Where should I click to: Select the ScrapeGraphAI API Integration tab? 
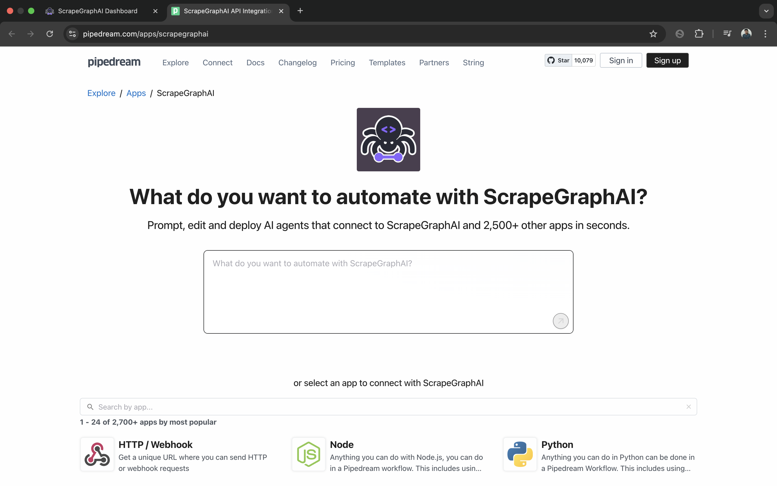tap(228, 11)
